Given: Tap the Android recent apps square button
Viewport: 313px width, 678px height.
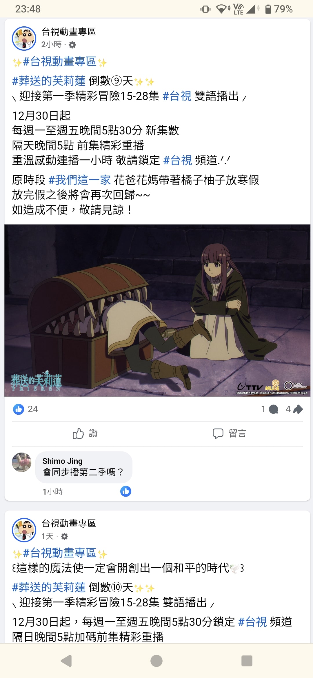Looking at the screenshot, I should [x=247, y=661].
